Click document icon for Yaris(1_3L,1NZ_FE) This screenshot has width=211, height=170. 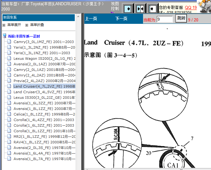click(x=9, y=52)
